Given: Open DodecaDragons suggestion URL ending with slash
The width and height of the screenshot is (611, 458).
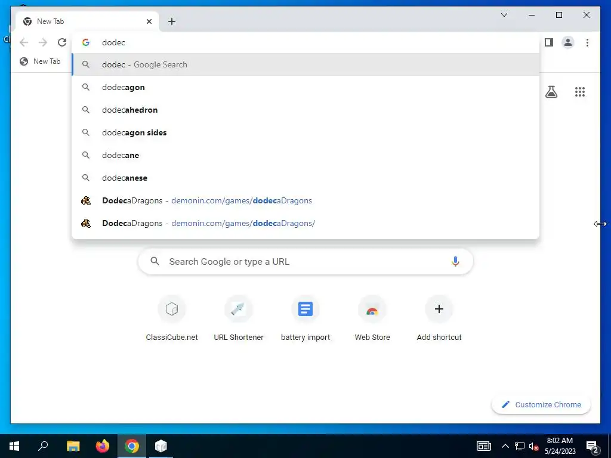Looking at the screenshot, I should pyautogui.click(x=305, y=223).
